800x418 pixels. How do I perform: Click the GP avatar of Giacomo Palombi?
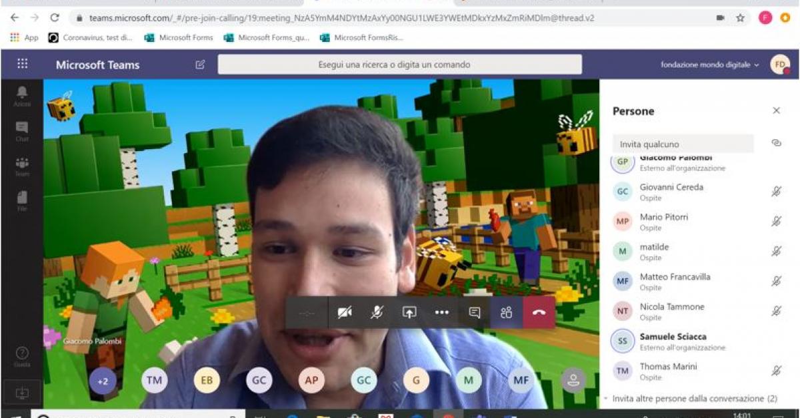point(623,162)
